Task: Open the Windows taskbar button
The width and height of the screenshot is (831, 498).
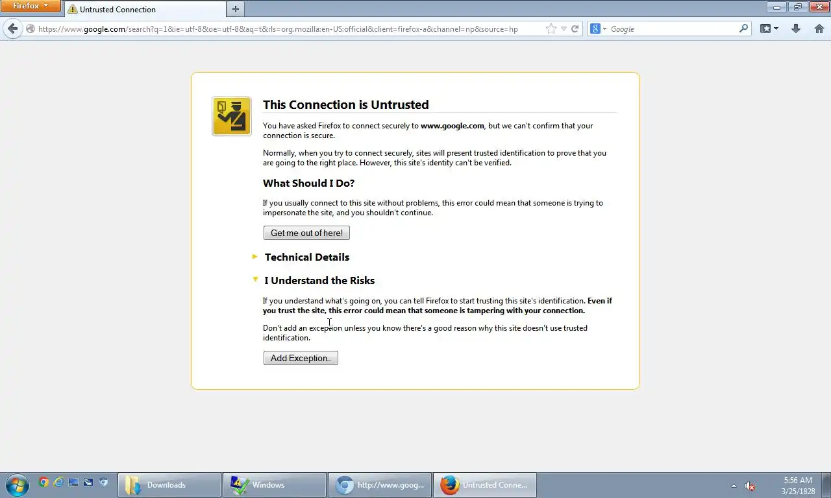Action: 275,485
